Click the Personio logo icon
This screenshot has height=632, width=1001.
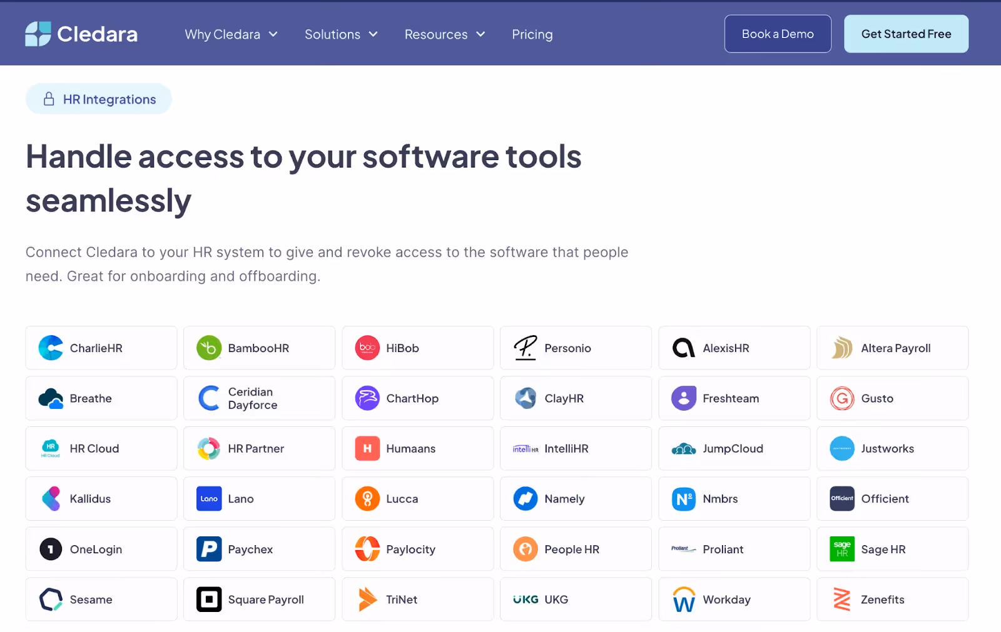[526, 348]
